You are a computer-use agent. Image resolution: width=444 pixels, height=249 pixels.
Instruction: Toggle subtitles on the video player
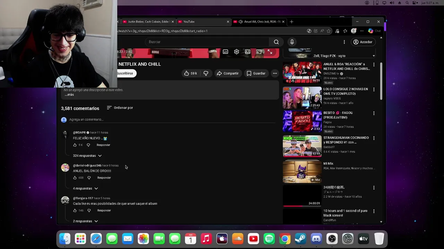225,52
